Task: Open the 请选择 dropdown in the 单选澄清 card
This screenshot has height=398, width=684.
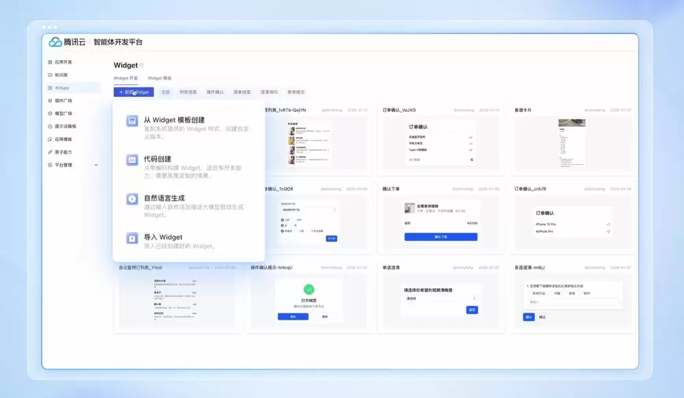Action: (x=439, y=298)
